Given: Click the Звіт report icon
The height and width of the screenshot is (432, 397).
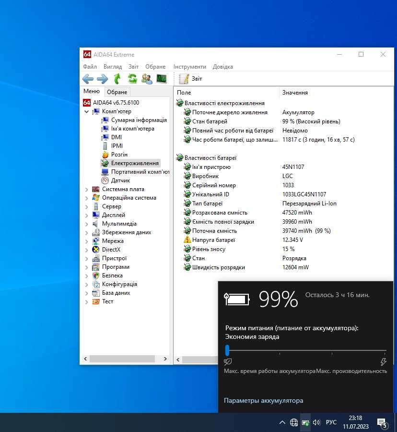Looking at the screenshot, I should point(183,79).
